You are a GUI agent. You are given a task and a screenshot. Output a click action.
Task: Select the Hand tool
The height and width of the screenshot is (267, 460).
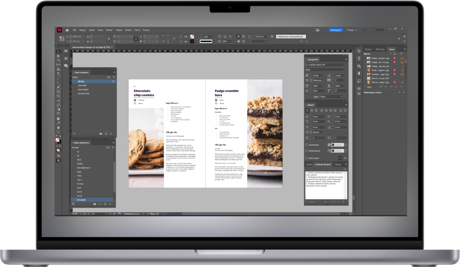point(58,128)
